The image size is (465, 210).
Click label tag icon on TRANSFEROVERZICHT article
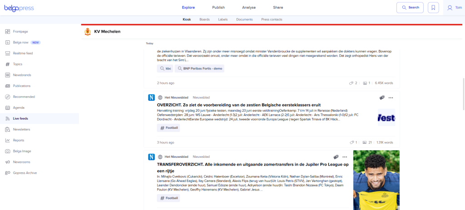[336, 156]
